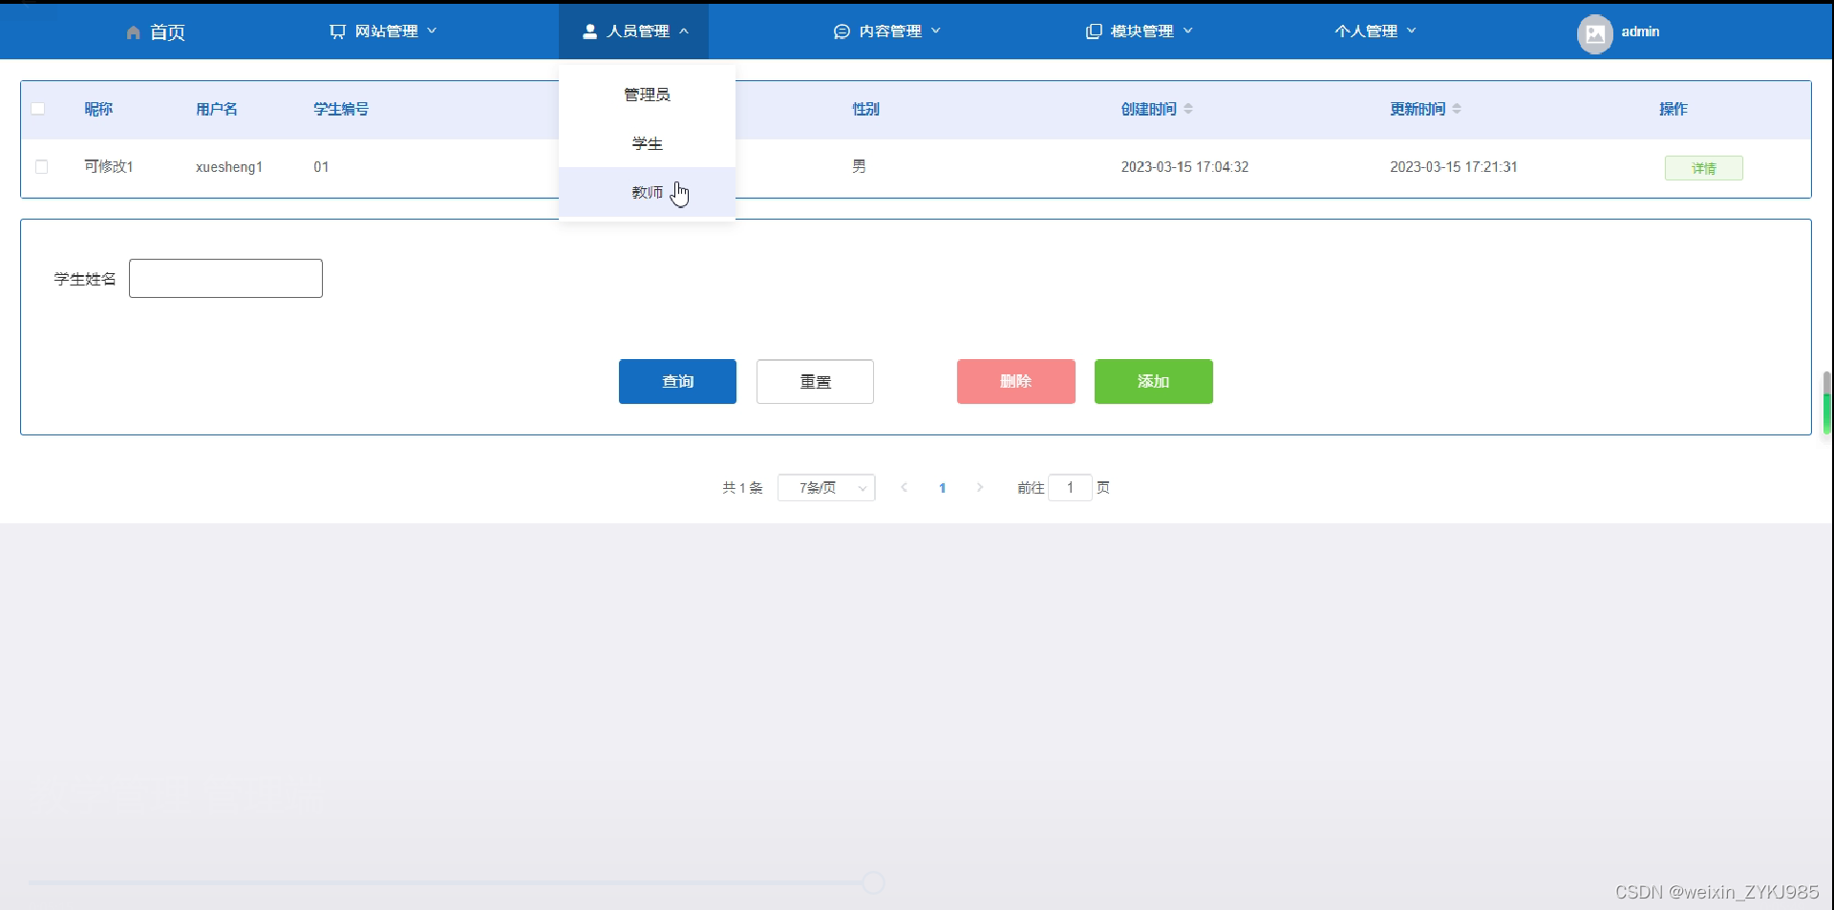The height and width of the screenshot is (910, 1834).
Task: Check the row checkbox for 可修改1
Action: coord(41,167)
